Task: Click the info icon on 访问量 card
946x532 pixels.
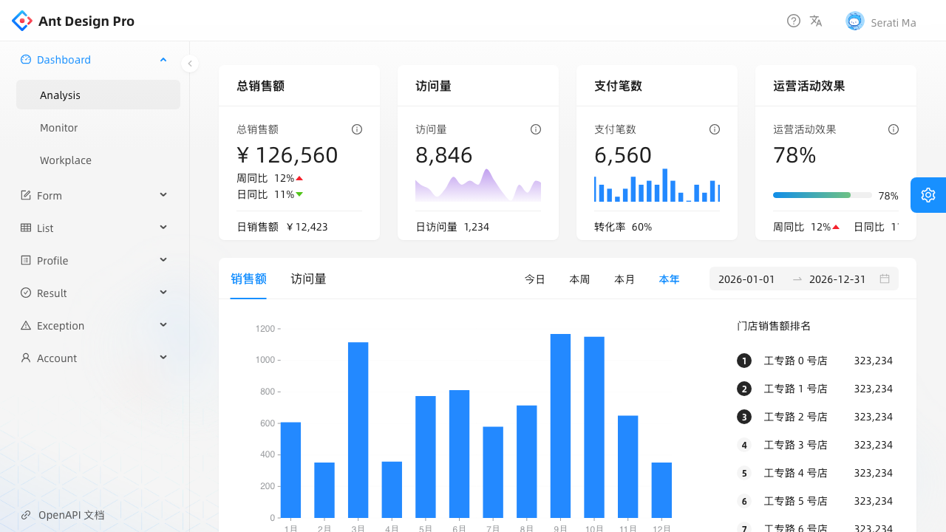Action: click(x=536, y=129)
